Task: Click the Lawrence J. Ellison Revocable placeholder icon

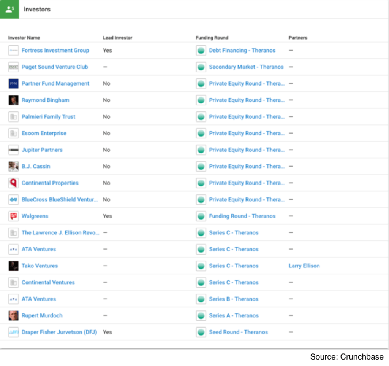Action: point(13,233)
